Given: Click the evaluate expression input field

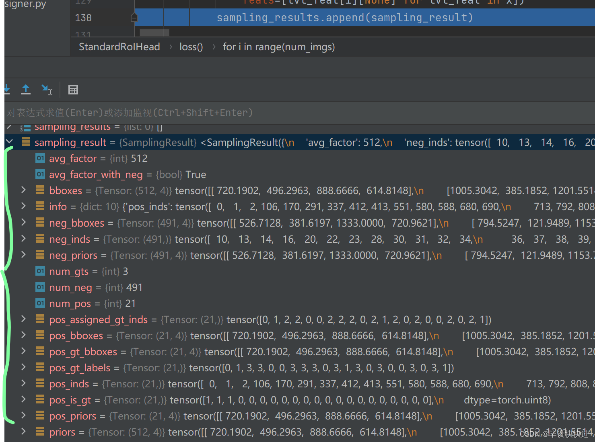Looking at the screenshot, I should (x=161, y=113).
